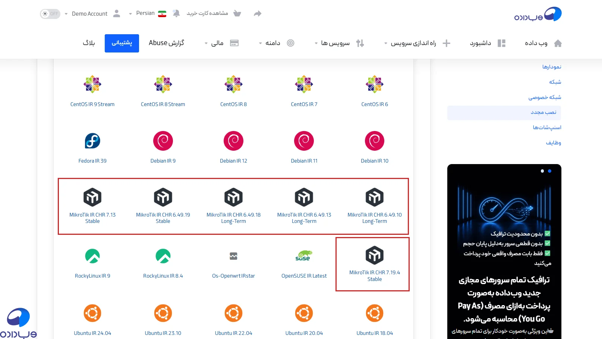Select the Debian IR 11 icon
This screenshot has width=602, height=339.
(x=304, y=141)
